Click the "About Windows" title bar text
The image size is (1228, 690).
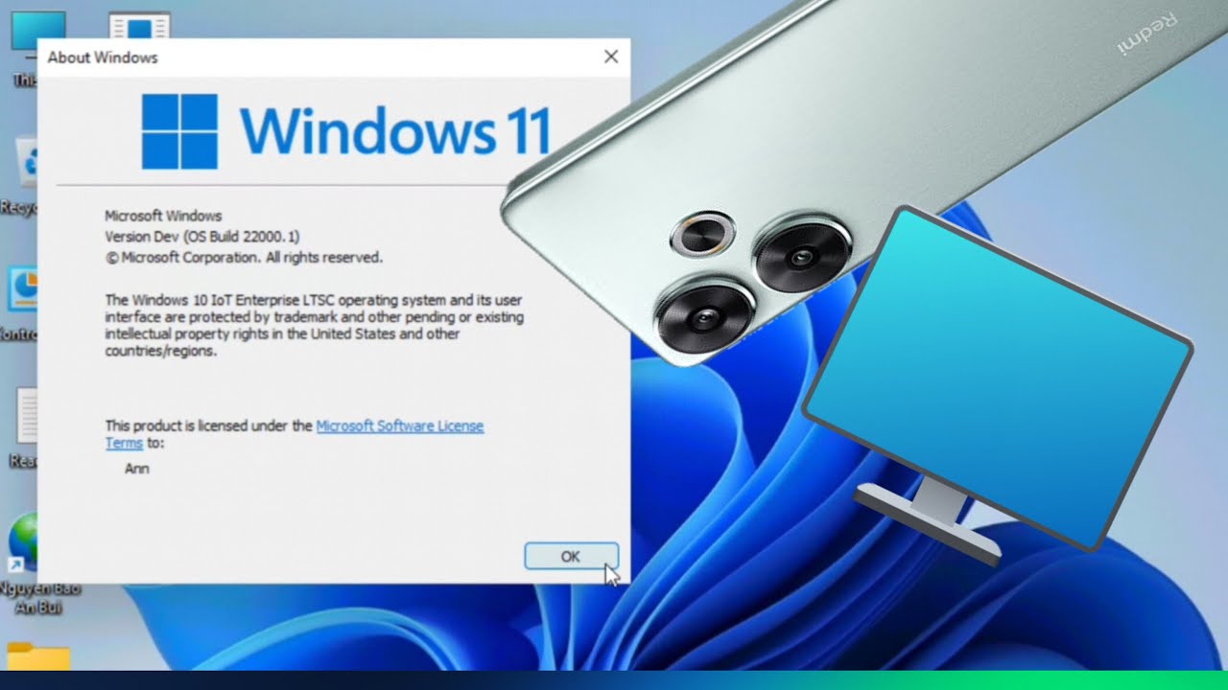pos(103,57)
